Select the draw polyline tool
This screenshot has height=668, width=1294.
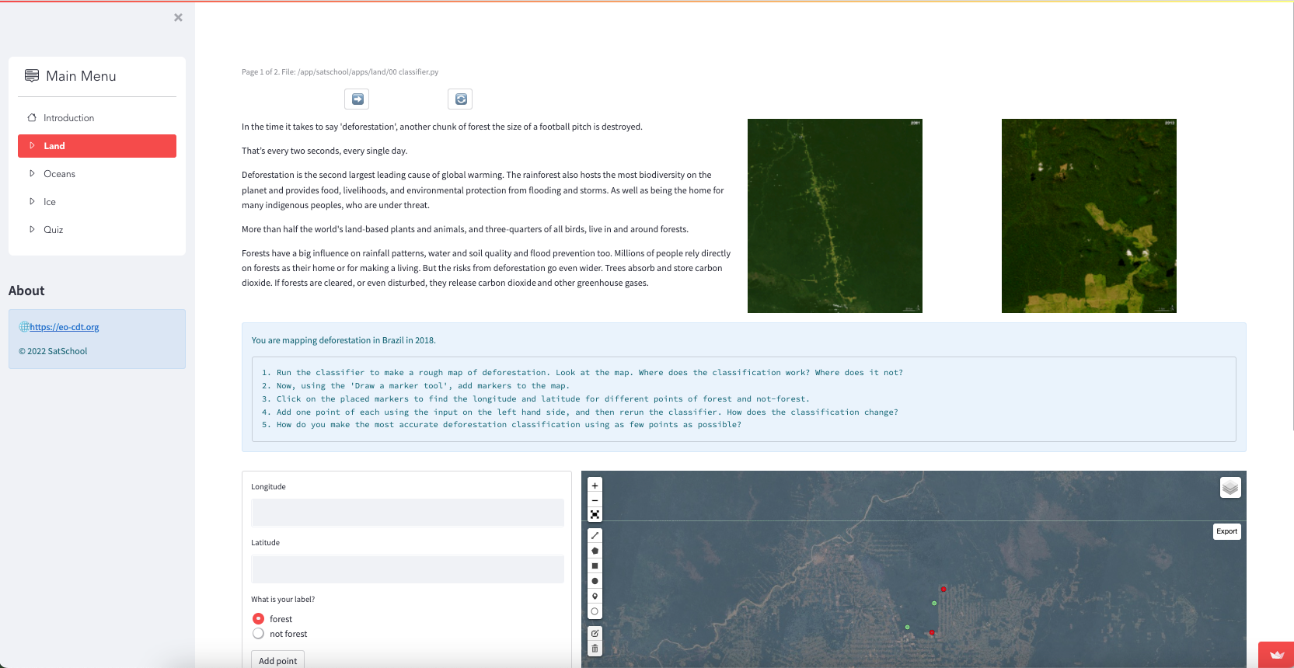coord(595,536)
